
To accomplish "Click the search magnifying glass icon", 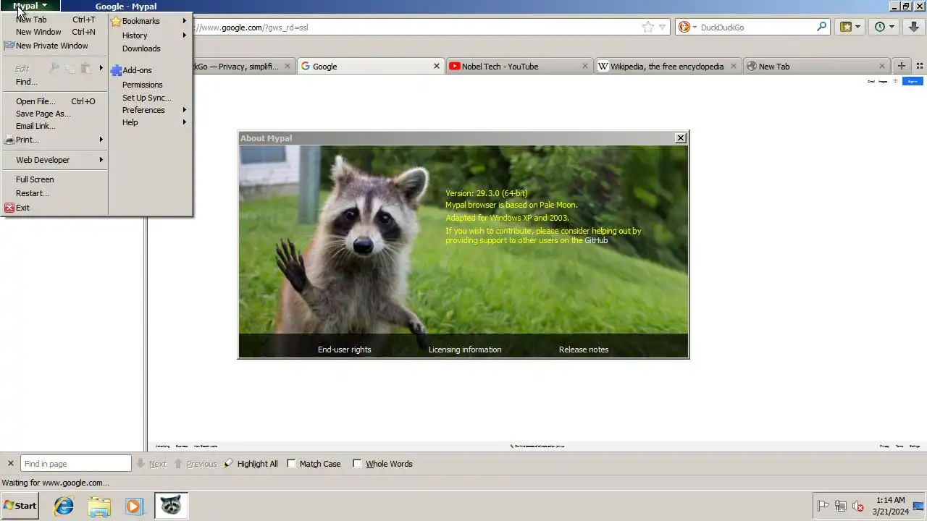I will point(822,27).
